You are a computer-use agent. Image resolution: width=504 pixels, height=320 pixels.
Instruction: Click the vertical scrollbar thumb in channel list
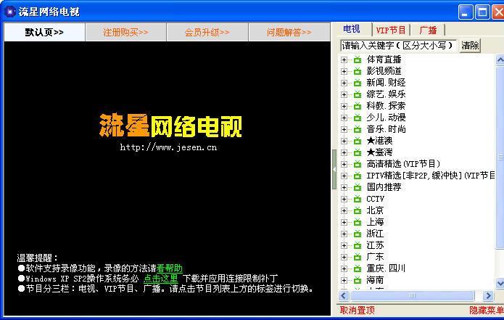(x=500, y=157)
